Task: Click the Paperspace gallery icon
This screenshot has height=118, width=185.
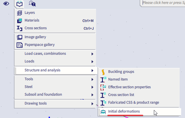Action: point(20,45)
